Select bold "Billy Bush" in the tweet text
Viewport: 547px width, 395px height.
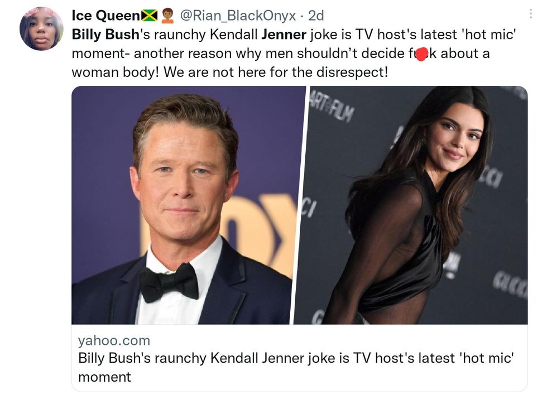point(105,35)
